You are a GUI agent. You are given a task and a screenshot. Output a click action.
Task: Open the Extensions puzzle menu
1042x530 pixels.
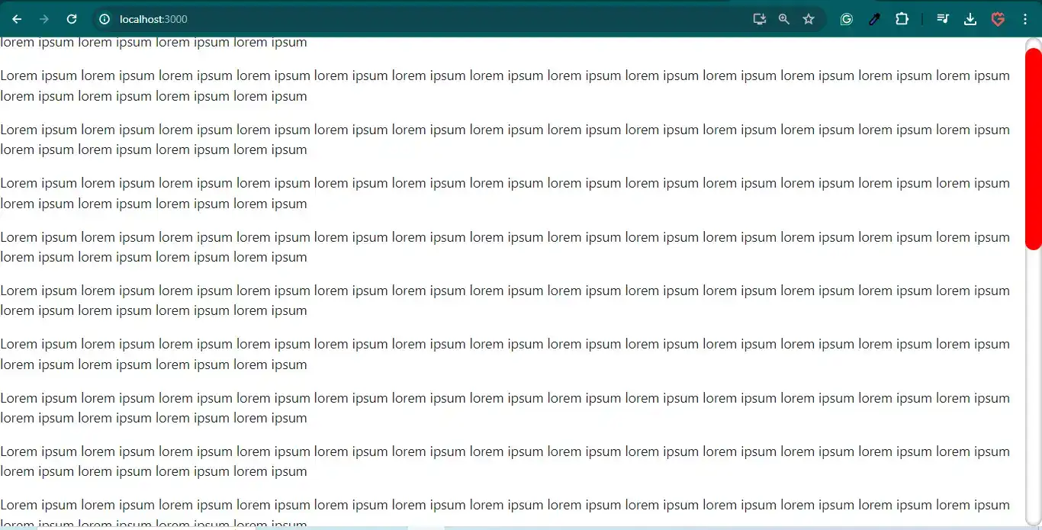902,19
